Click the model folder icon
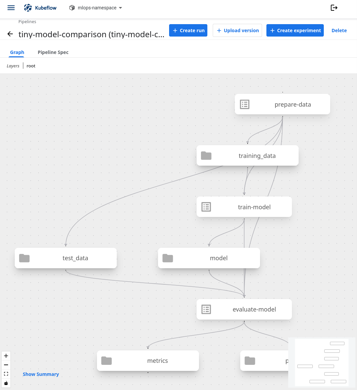Viewport: 357px width, 390px height. coord(168,258)
